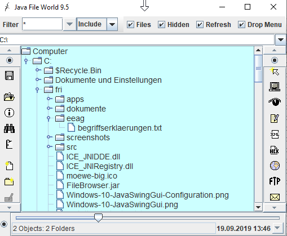Disable the Drop Menu checkbox
Image resolution: width=287 pixels, height=236 pixels.
point(241,25)
